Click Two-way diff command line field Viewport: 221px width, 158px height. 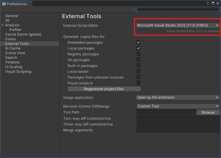click(x=178, y=118)
